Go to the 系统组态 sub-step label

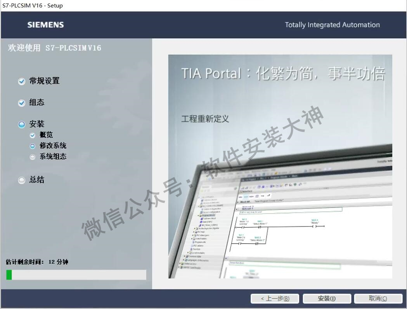click(x=53, y=157)
